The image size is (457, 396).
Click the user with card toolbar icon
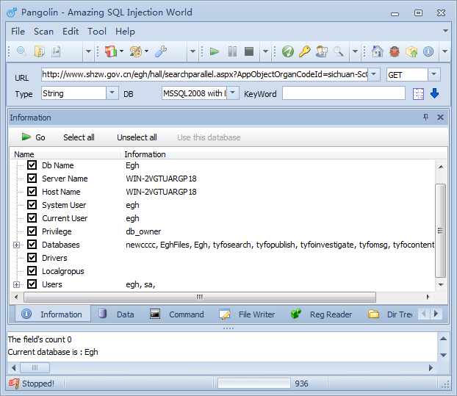[322, 51]
